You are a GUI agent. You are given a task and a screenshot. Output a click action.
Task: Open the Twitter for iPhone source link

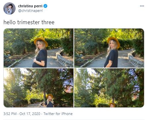tap(58, 114)
